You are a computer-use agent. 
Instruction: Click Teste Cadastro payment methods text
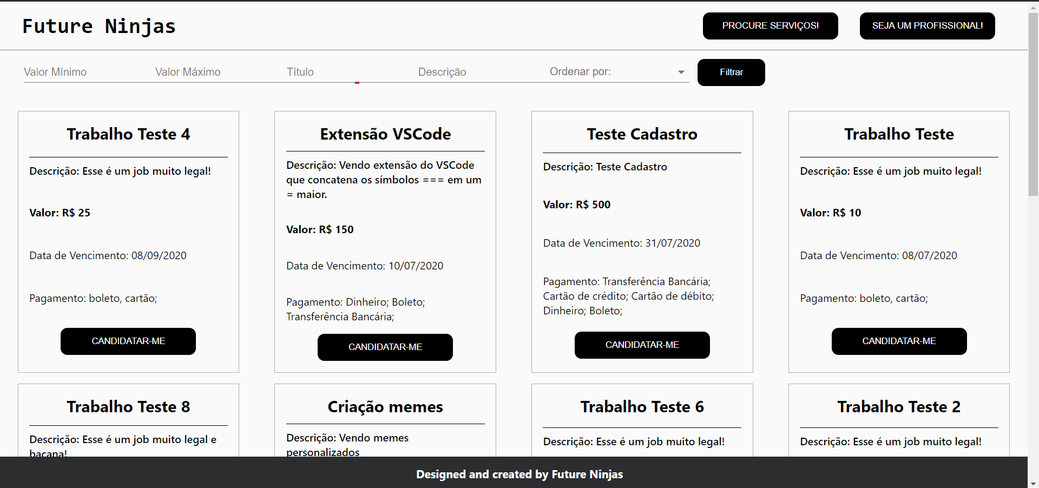coord(629,296)
